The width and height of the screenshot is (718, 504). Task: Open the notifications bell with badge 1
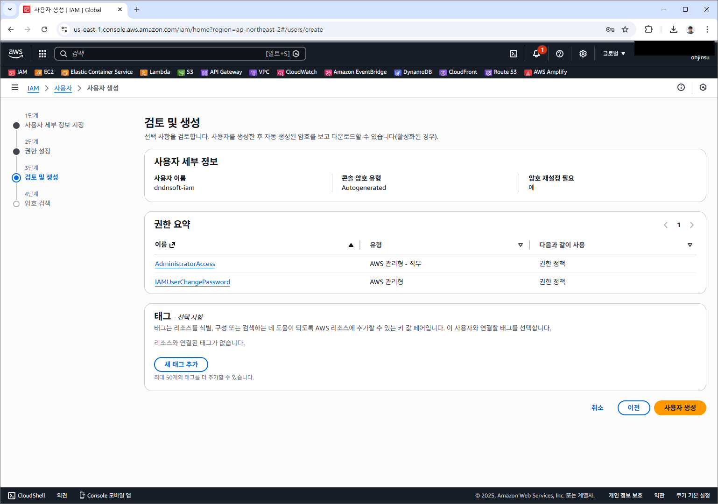[x=536, y=53]
